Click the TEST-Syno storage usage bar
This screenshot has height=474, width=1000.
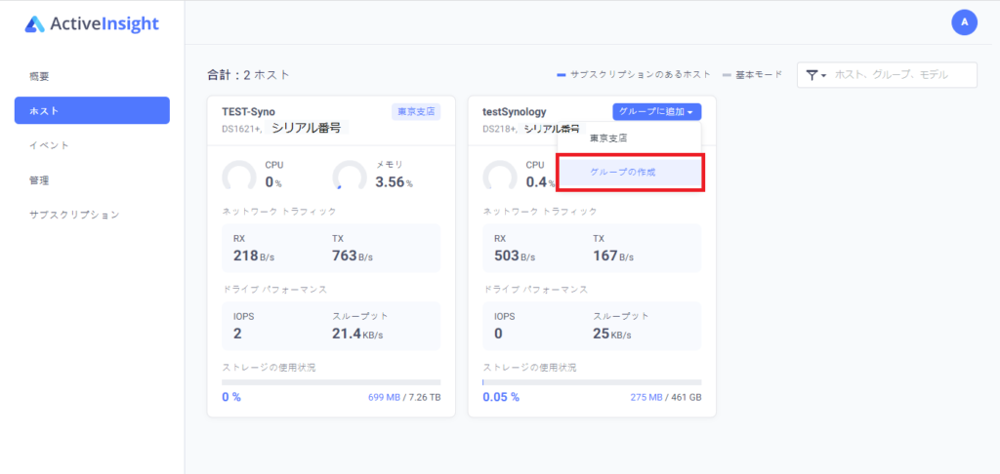pos(331,382)
